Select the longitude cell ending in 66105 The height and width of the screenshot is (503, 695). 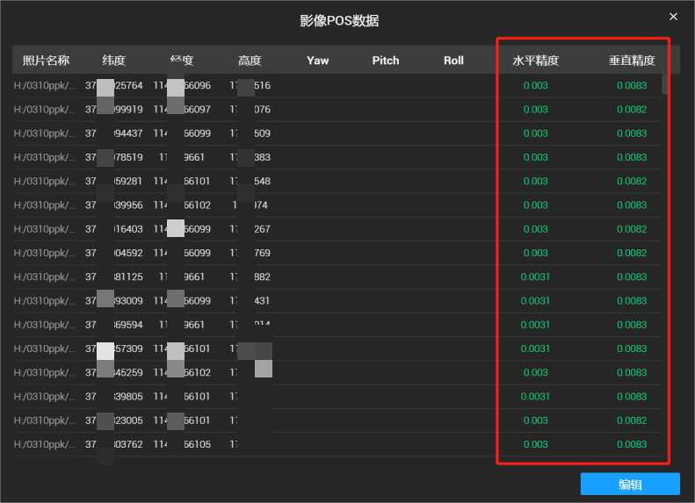tap(182, 444)
